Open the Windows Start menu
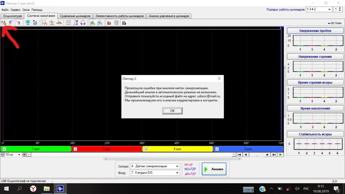Screen dimensions: 345x194 pos(6,189)
